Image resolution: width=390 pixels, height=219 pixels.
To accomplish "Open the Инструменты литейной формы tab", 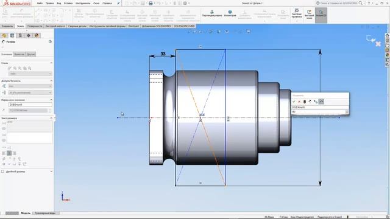I will click(107, 26).
